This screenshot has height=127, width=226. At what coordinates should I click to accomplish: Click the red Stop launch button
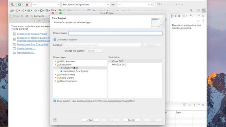27,5
